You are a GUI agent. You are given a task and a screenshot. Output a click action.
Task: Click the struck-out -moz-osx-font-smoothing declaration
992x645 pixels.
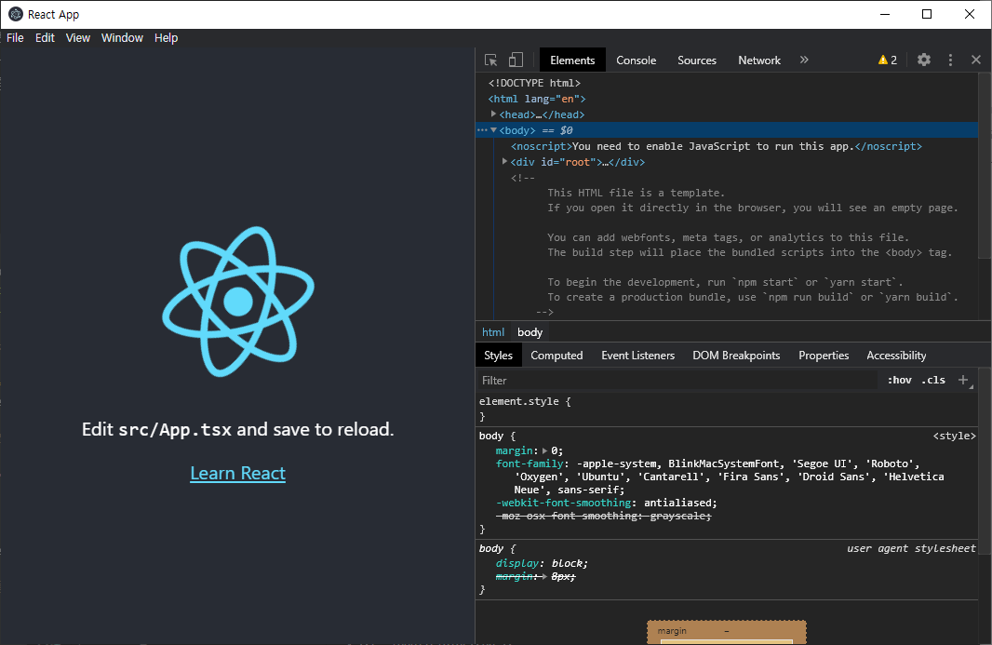603,516
